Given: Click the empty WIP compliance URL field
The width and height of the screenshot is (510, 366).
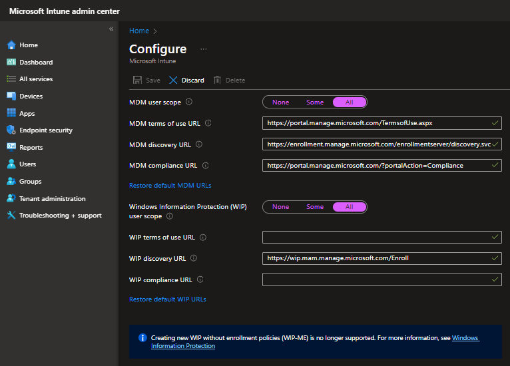Looking at the screenshot, I should pyautogui.click(x=382, y=279).
